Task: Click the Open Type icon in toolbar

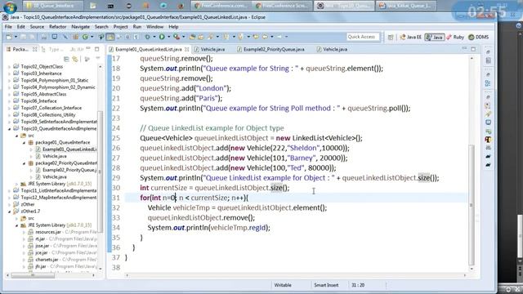Action: 192,37
